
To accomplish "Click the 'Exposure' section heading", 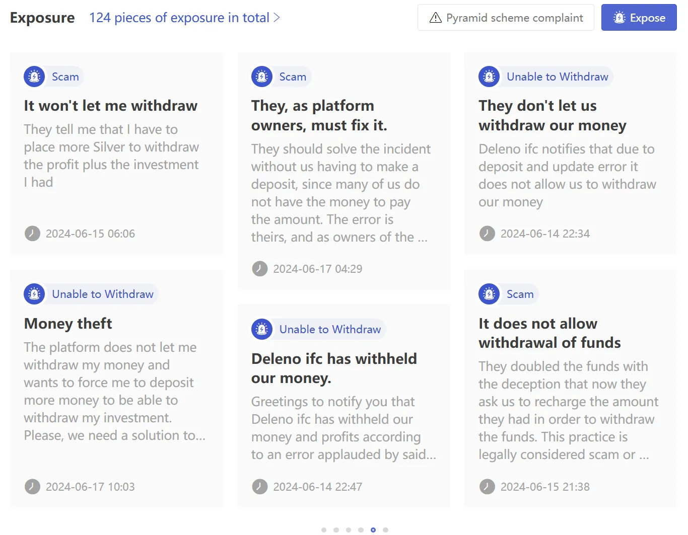I will (42, 18).
